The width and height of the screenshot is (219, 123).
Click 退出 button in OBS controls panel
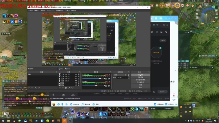140,87
